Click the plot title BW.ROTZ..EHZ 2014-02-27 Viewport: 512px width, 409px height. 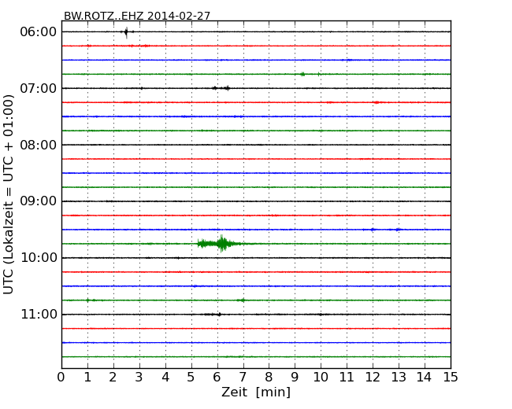point(137,16)
